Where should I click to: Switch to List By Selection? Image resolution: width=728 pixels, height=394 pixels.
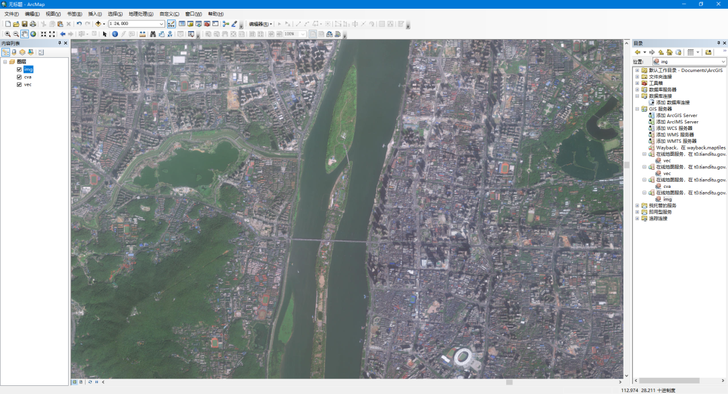tap(30, 53)
